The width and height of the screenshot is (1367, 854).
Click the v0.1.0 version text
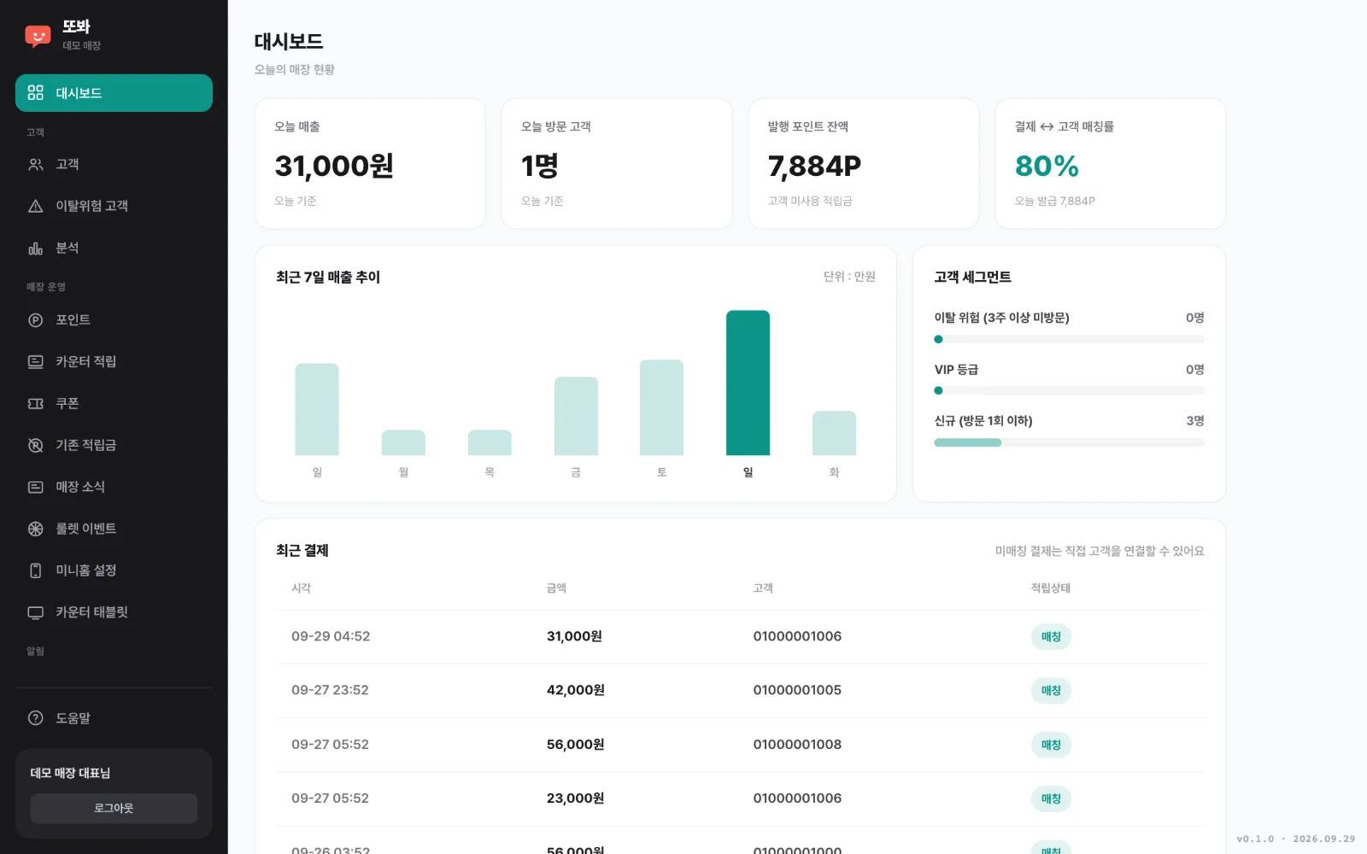coord(1255,839)
